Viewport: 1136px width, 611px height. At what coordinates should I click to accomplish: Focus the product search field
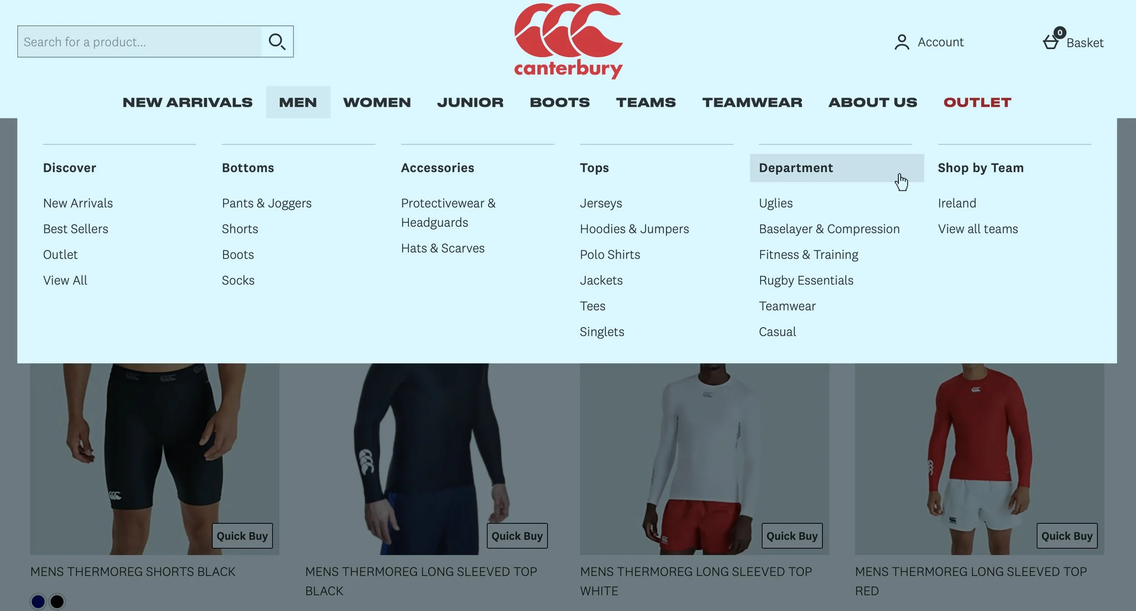(x=140, y=42)
